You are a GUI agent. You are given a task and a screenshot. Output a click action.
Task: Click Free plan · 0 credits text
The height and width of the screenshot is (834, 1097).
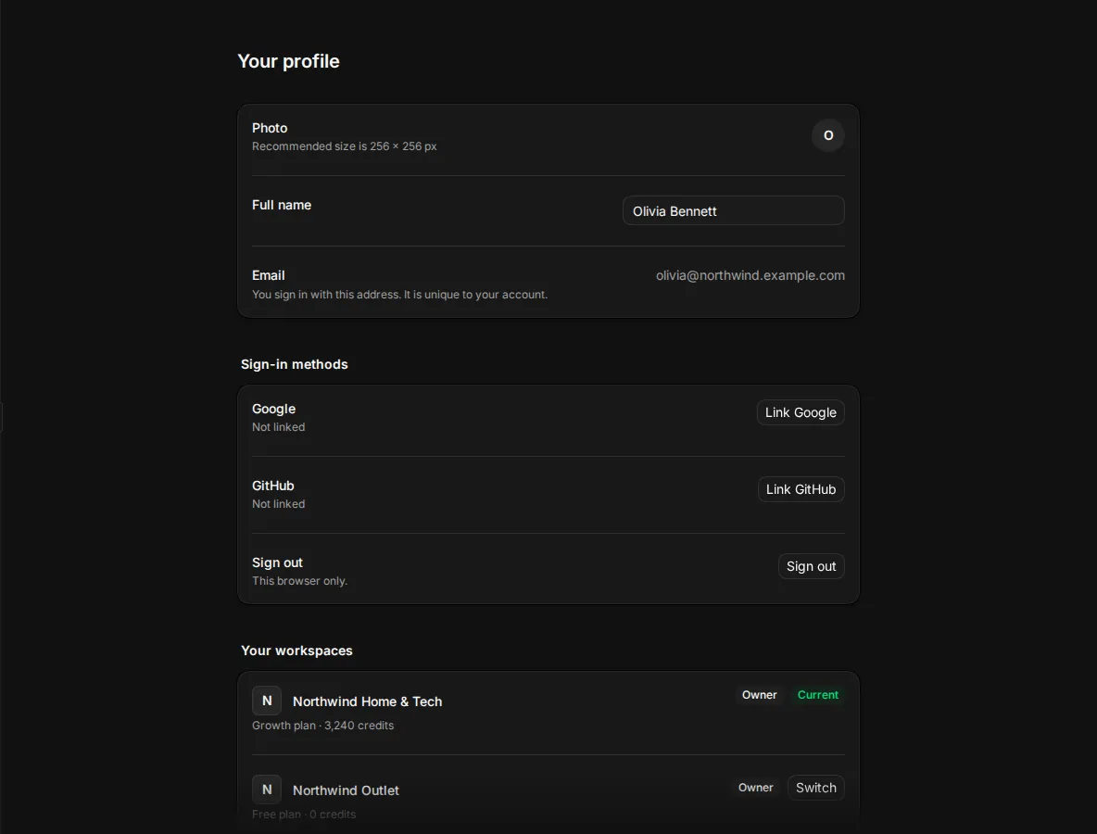point(304,815)
